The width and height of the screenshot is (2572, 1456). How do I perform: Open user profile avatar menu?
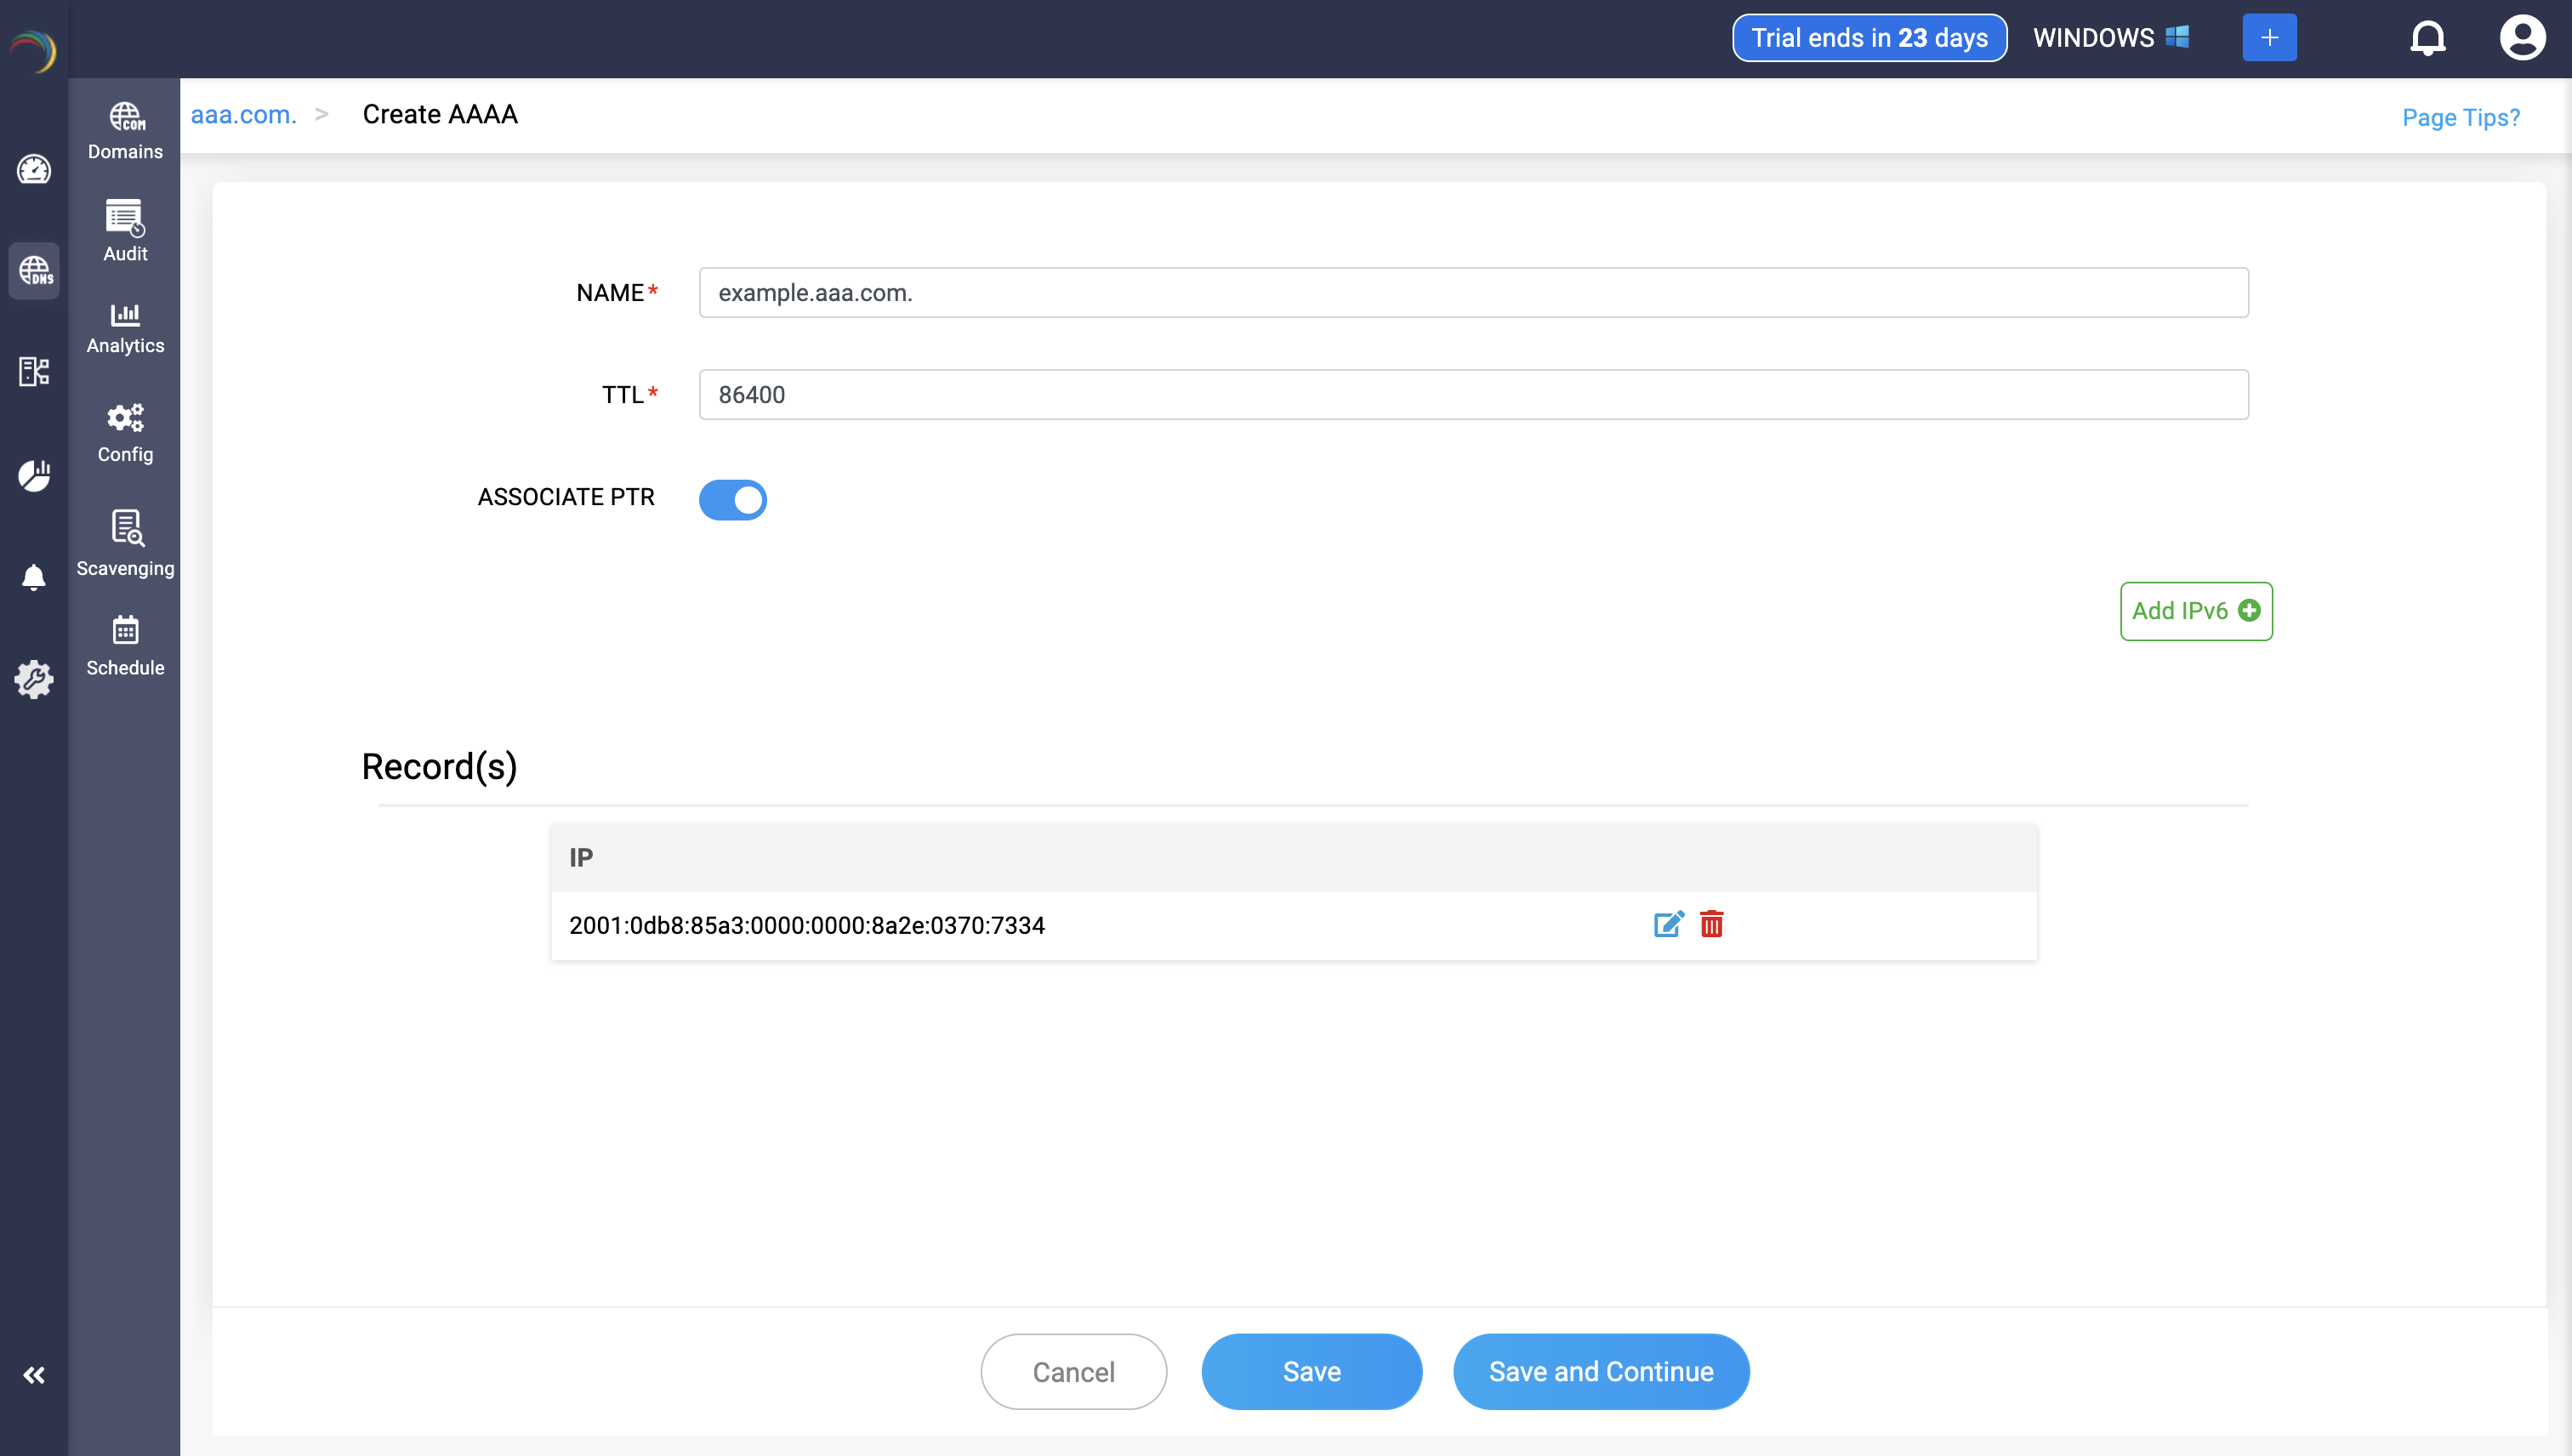click(x=2521, y=38)
